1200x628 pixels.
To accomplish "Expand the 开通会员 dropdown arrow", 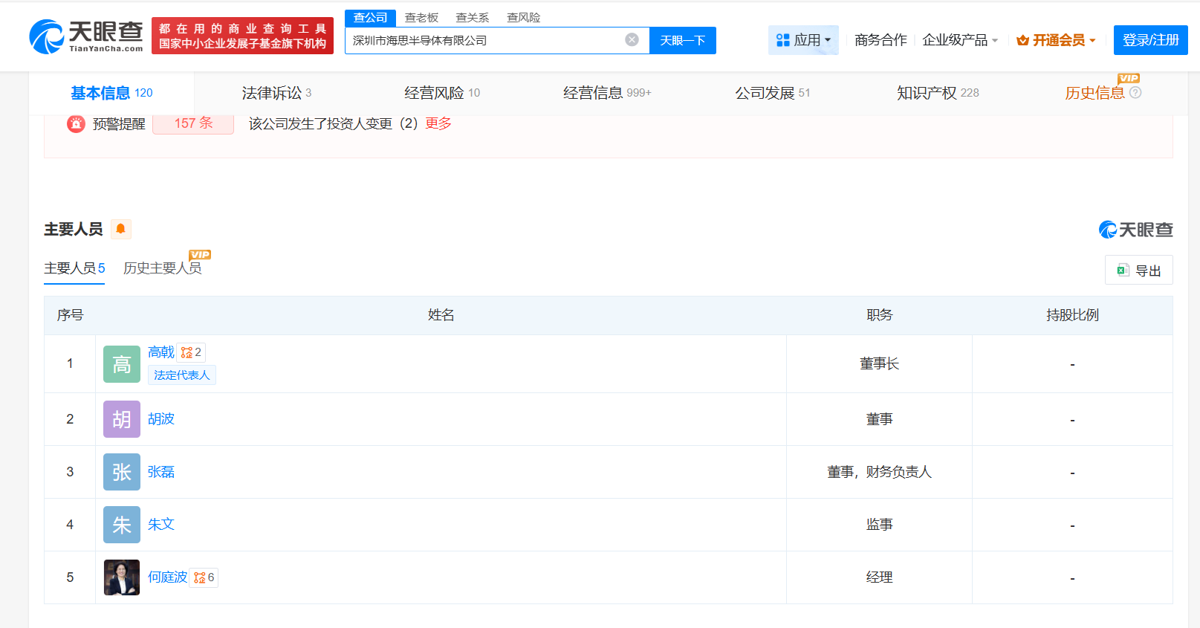I will [x=1092, y=41].
